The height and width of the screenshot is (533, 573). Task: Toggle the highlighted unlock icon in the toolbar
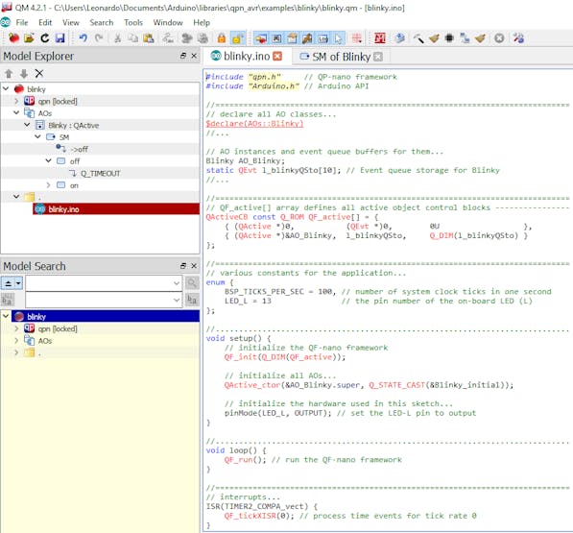click(237, 38)
